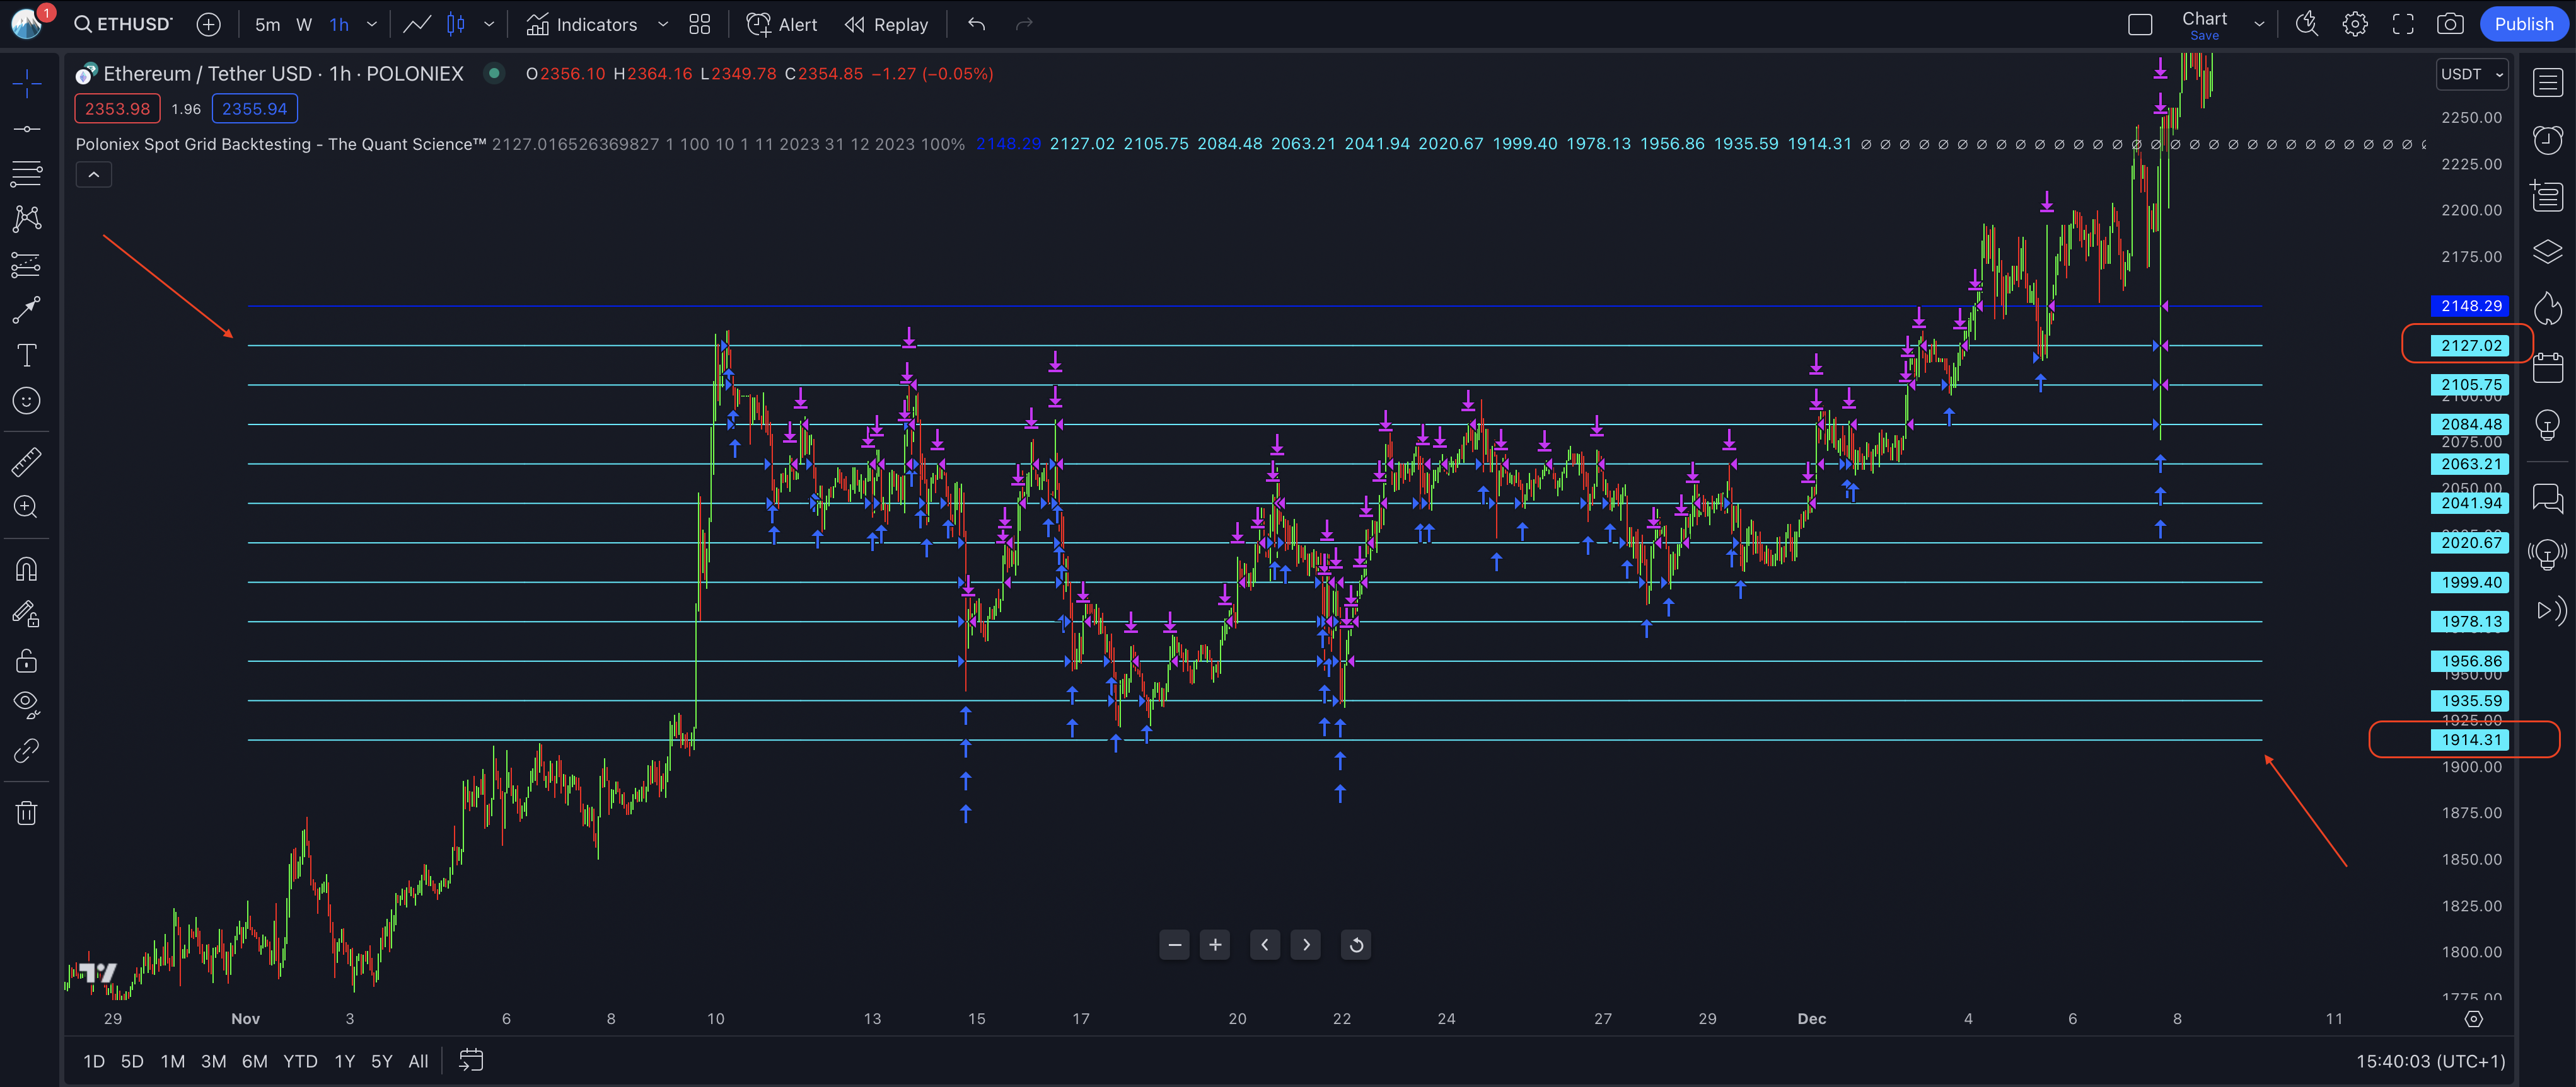Collapse the indicator legend arrow
This screenshot has height=1087, width=2576.
coord(94,175)
